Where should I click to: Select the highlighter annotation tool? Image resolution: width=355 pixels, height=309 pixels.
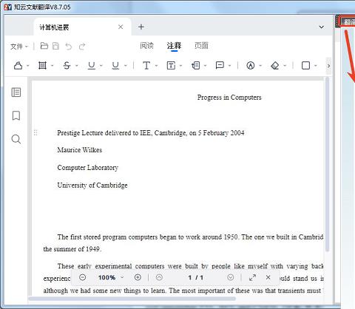click(x=18, y=66)
